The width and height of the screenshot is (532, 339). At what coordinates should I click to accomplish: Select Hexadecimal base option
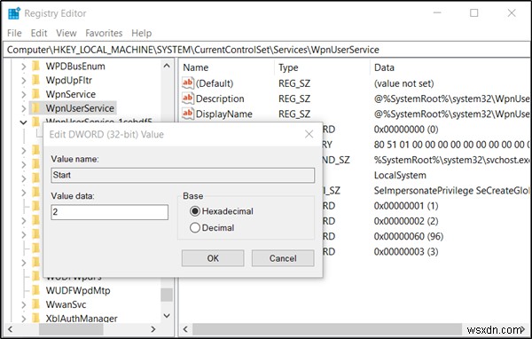coord(195,211)
